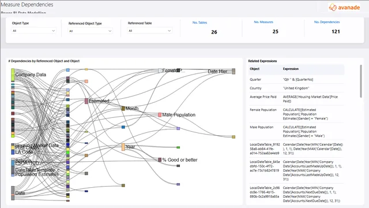Click the "Qtr " & [QuarterNo] expression
The image size is (369, 208).
[298, 80]
